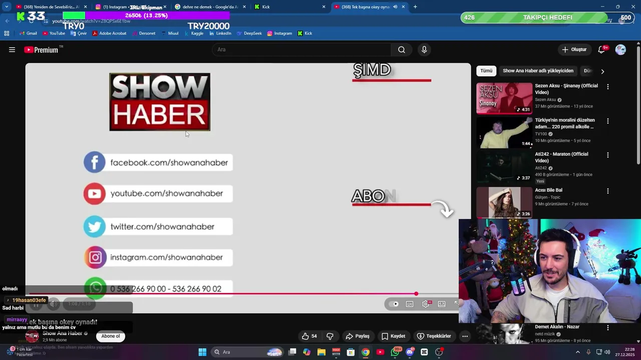
Task: Open the YouTube account avatar menu
Action: pos(620,49)
